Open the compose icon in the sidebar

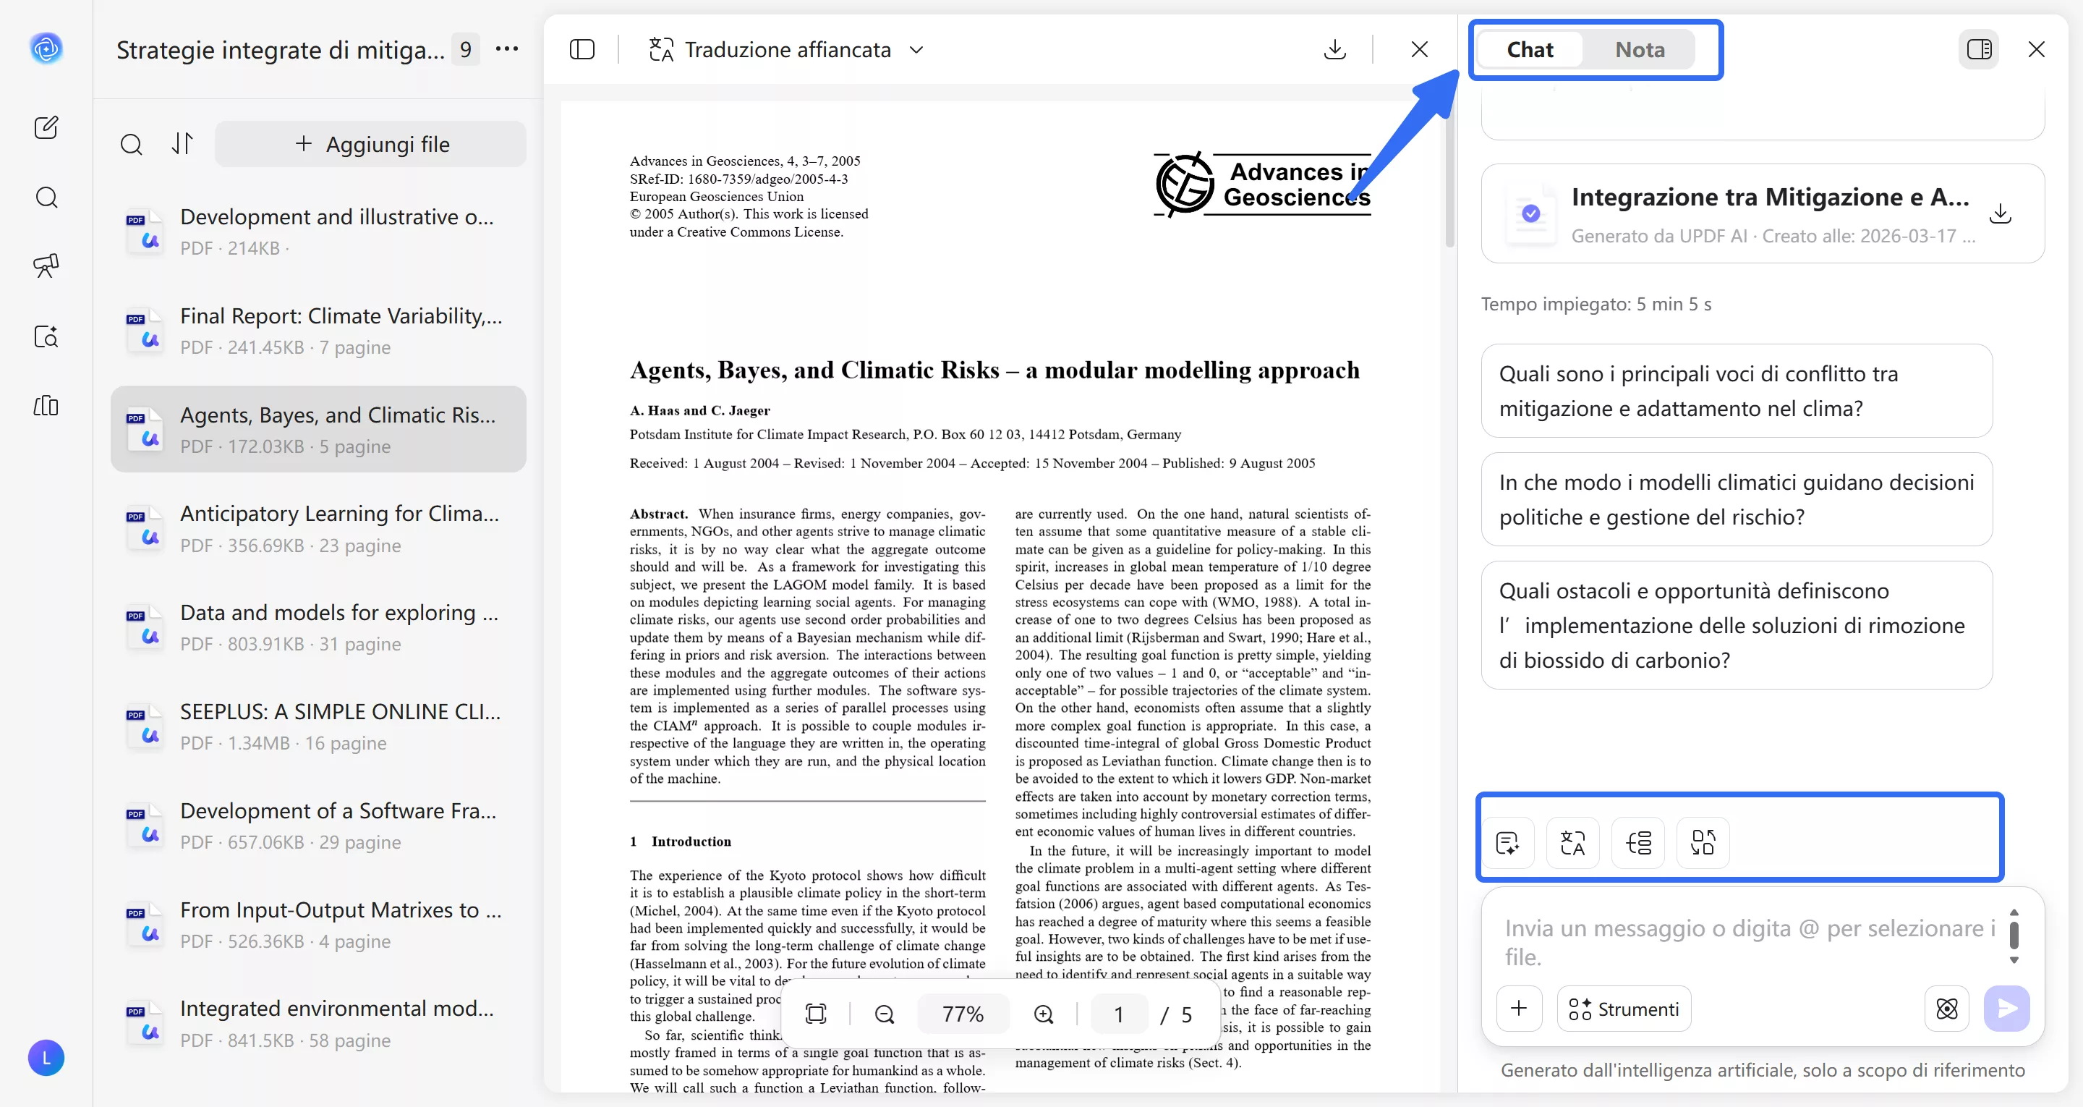click(x=46, y=127)
